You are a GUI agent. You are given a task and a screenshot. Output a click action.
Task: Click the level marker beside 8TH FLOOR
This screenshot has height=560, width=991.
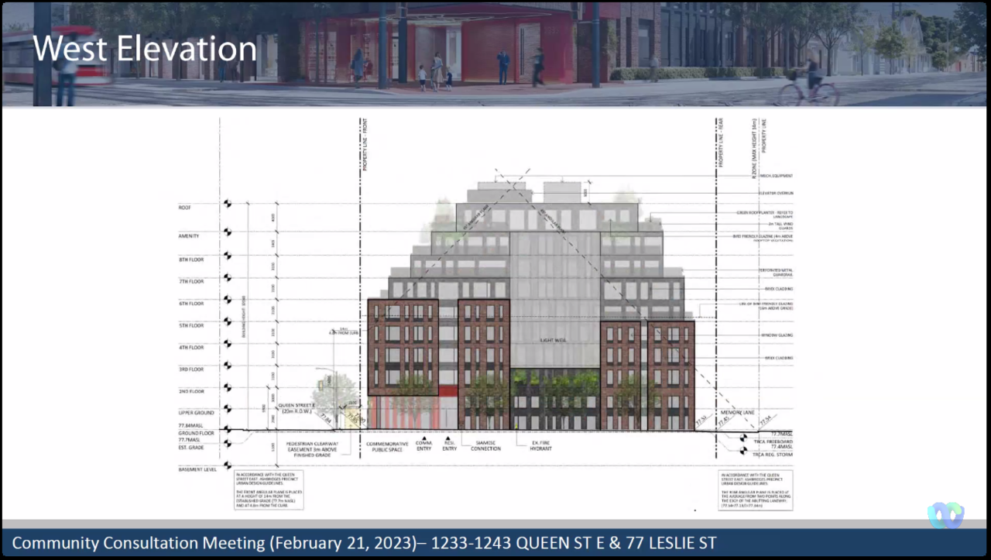click(228, 255)
